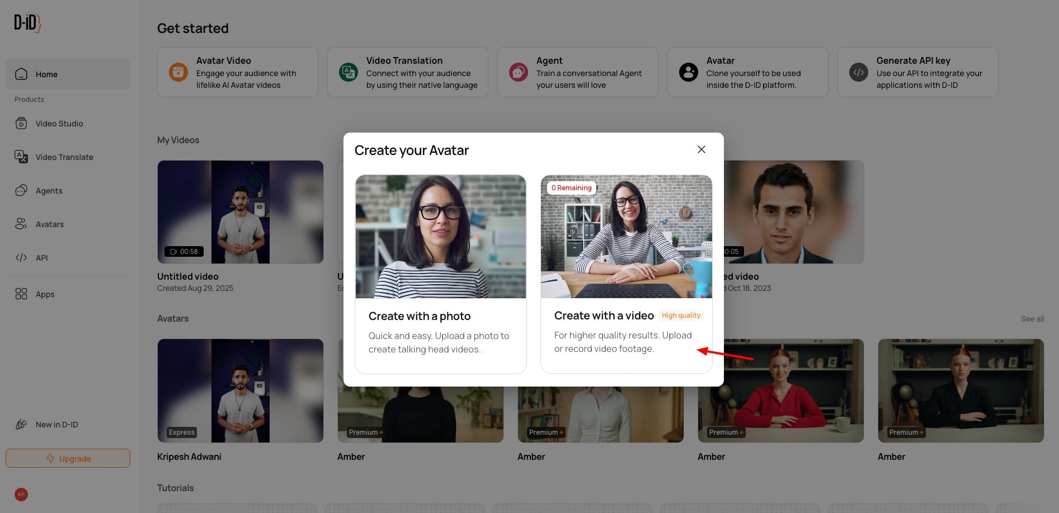Select the Amber avatar wearing a red blouse
Screen dimensions: 1059x513
(x=781, y=390)
